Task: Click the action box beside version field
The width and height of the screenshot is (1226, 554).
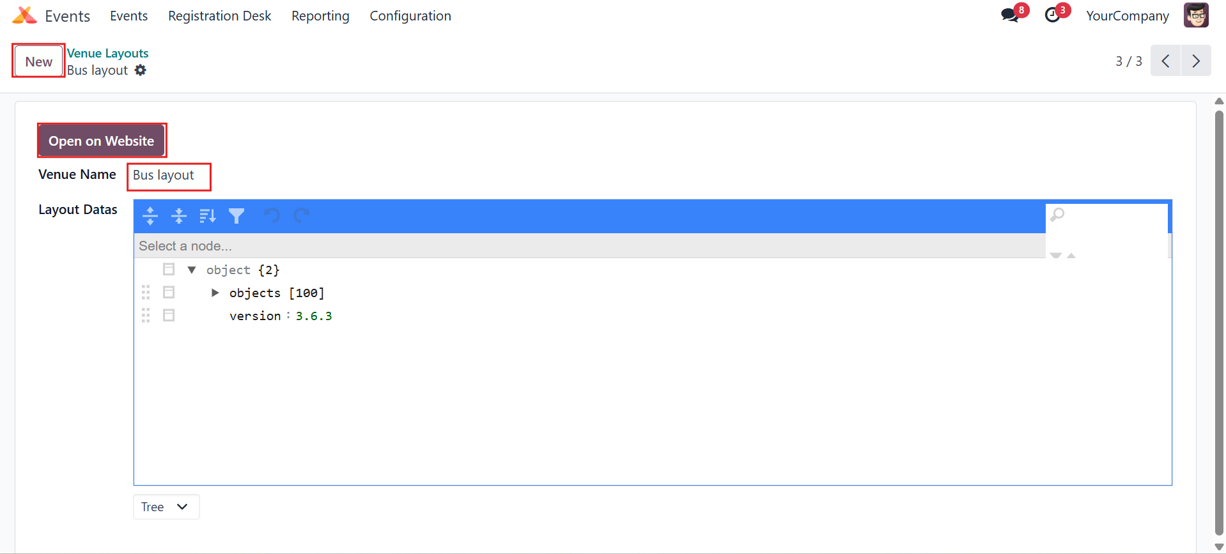Action: click(169, 315)
